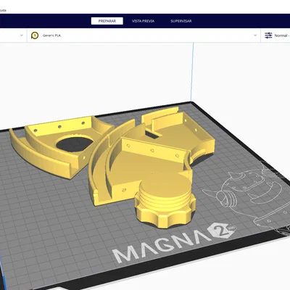The image size is (290, 290).
Task: Select the PREPARAR tab
Action: coord(107,21)
